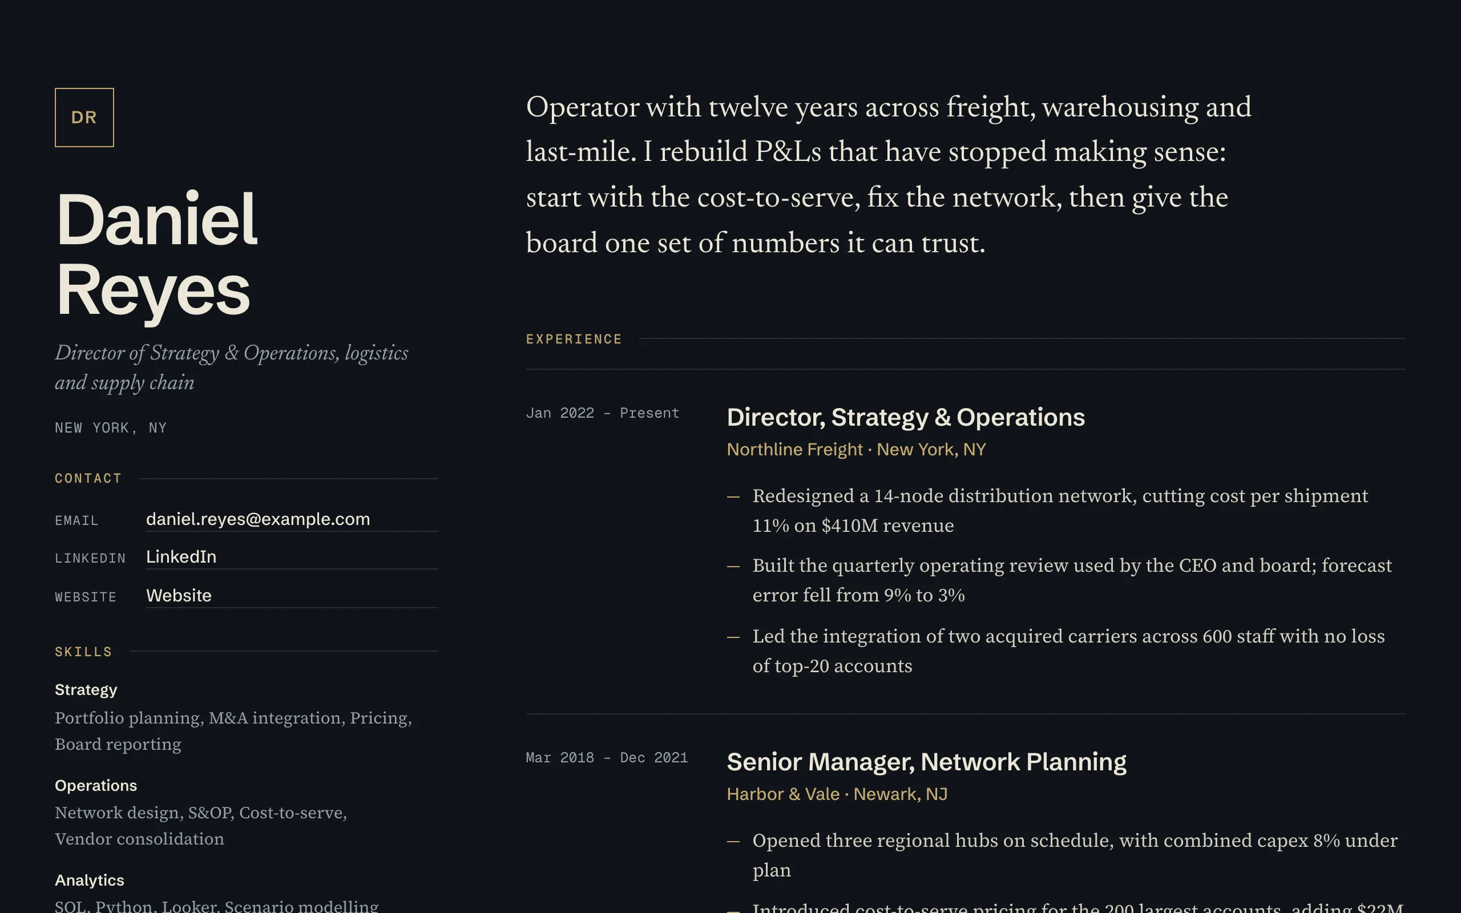1461x913 pixels.
Task: Click the EXPERIENCE section heading
Action: coord(574,339)
